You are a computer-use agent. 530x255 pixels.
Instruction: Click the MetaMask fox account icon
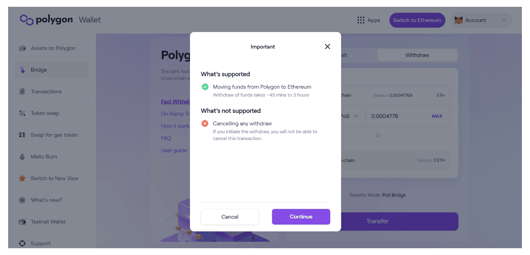[458, 20]
